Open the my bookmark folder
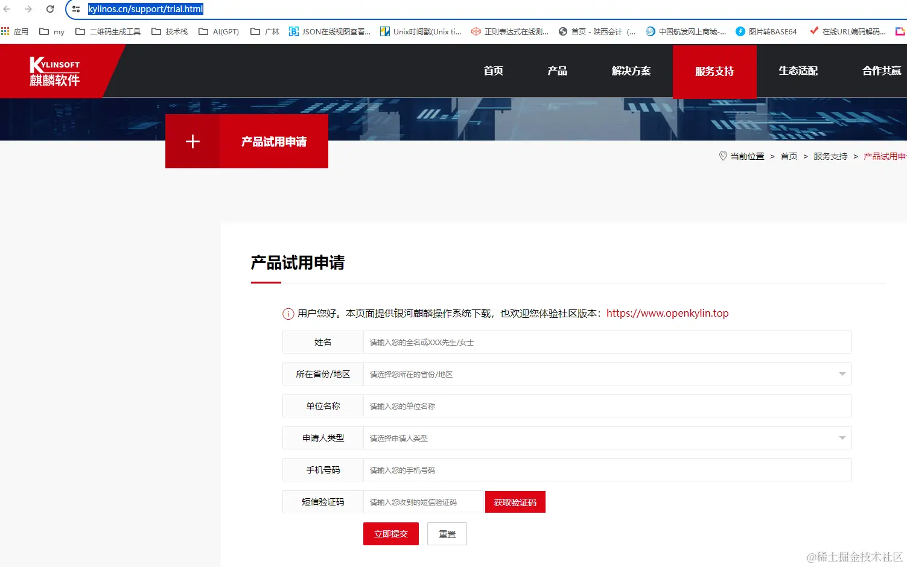 52,31
